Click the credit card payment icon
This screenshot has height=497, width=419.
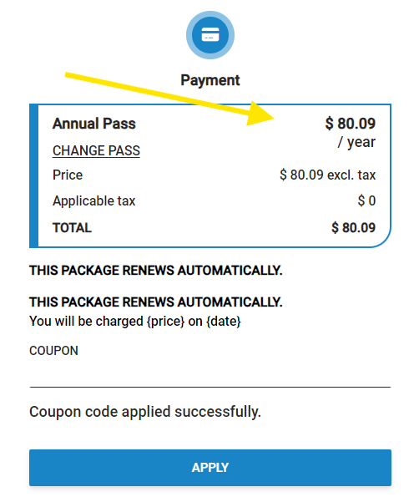(210, 35)
